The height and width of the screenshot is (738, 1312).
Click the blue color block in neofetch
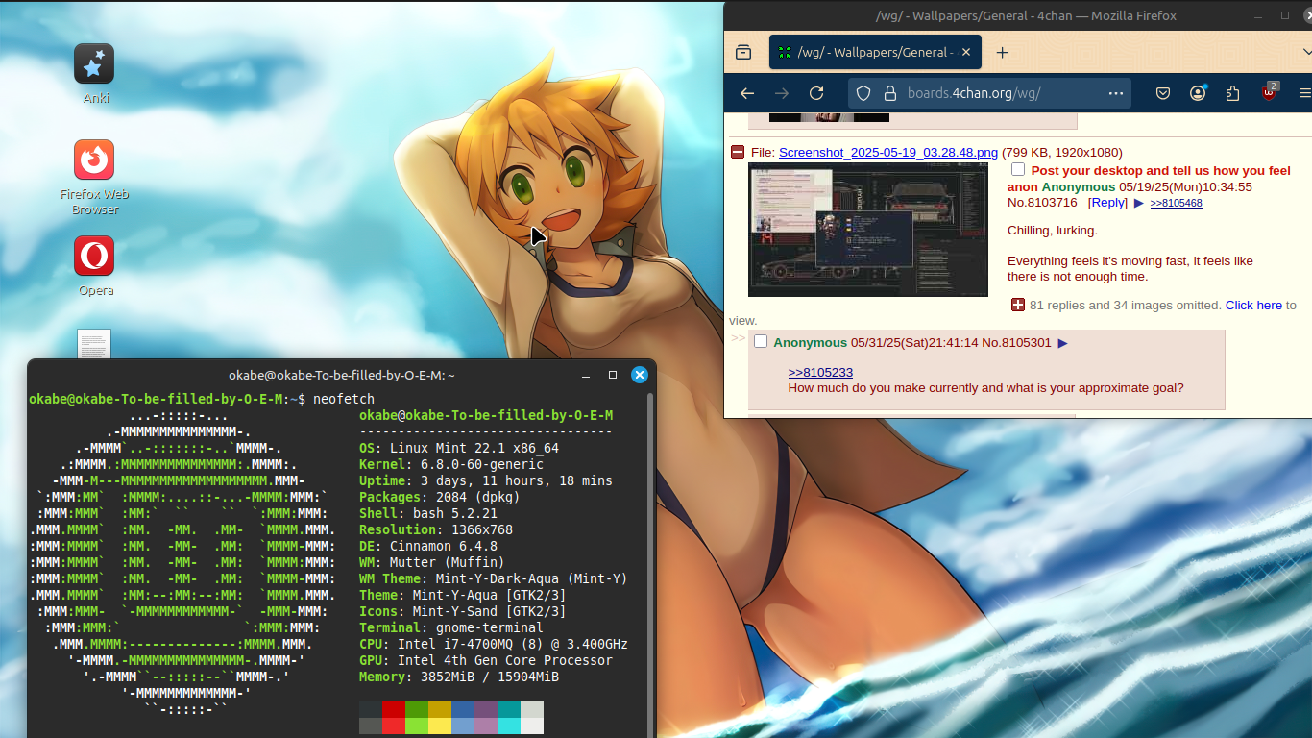coord(462,709)
